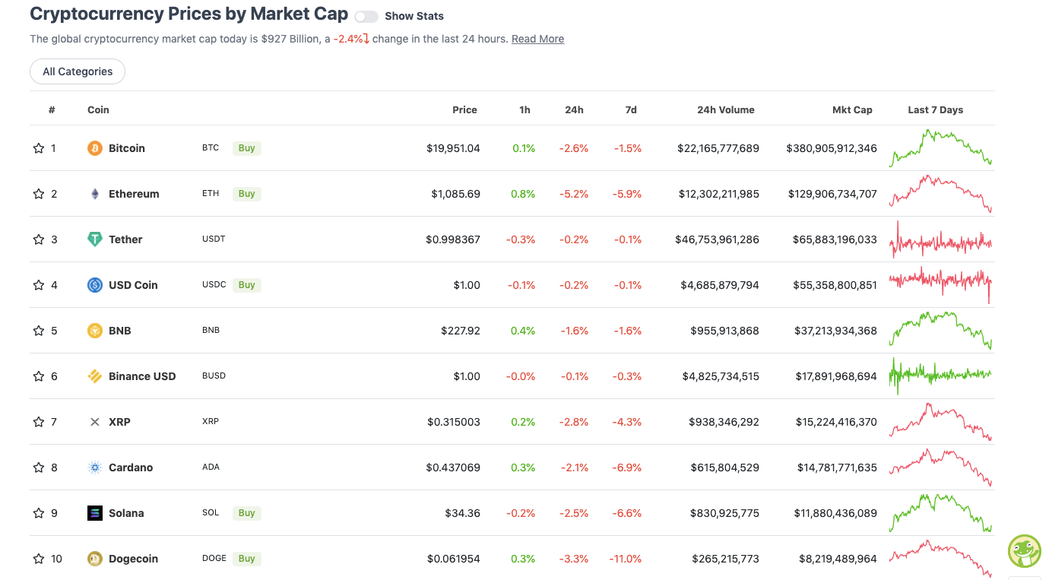Click the Cardano logo icon

tap(95, 467)
